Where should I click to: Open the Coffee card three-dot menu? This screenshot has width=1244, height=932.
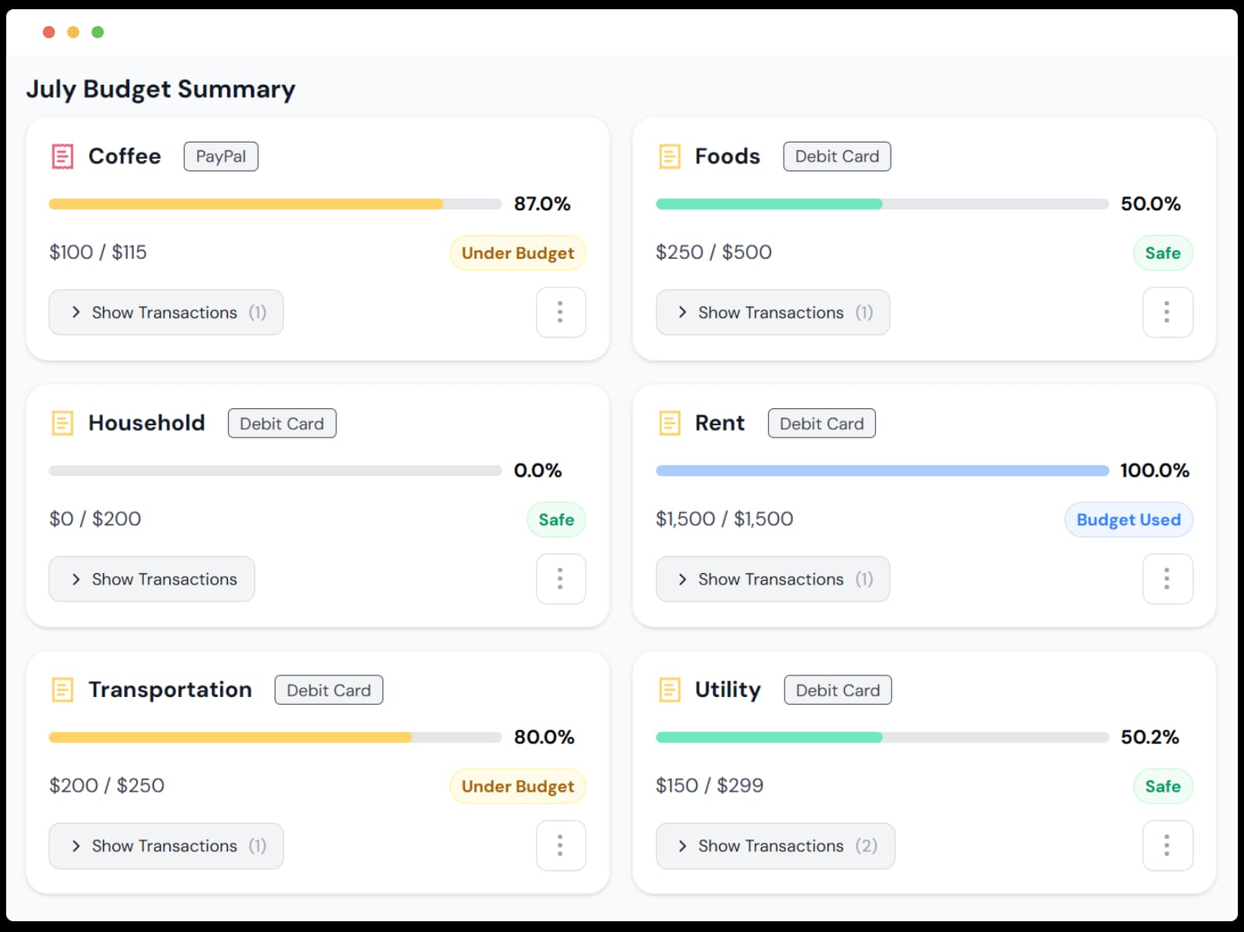pyautogui.click(x=560, y=312)
